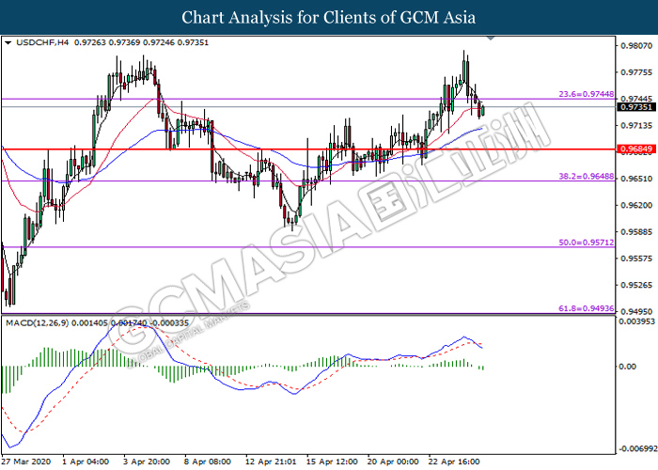658x470 pixels.
Task: Click the 1 Apr 04:00 time label
Action: point(86,462)
